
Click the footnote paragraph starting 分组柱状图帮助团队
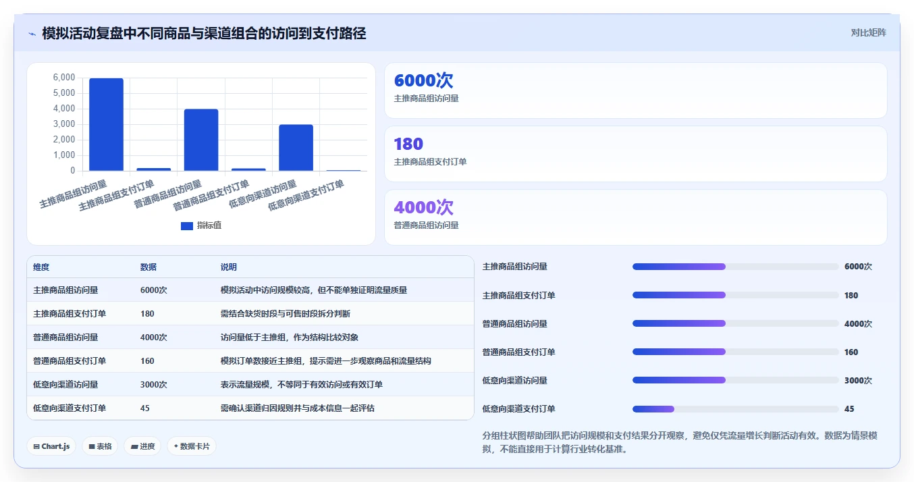point(680,442)
